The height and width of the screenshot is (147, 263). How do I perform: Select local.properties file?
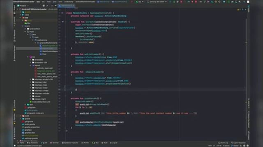(30, 136)
